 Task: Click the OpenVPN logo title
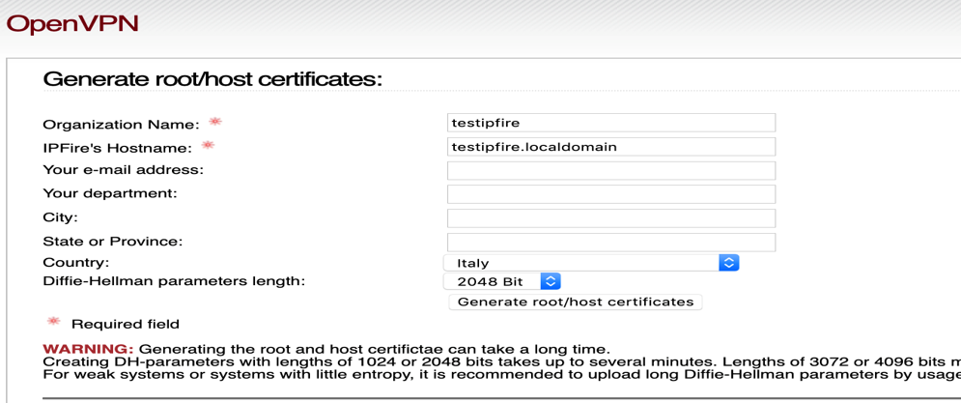72,23
